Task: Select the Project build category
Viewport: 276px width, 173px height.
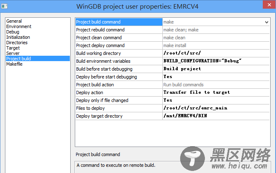Action: pos(38,59)
